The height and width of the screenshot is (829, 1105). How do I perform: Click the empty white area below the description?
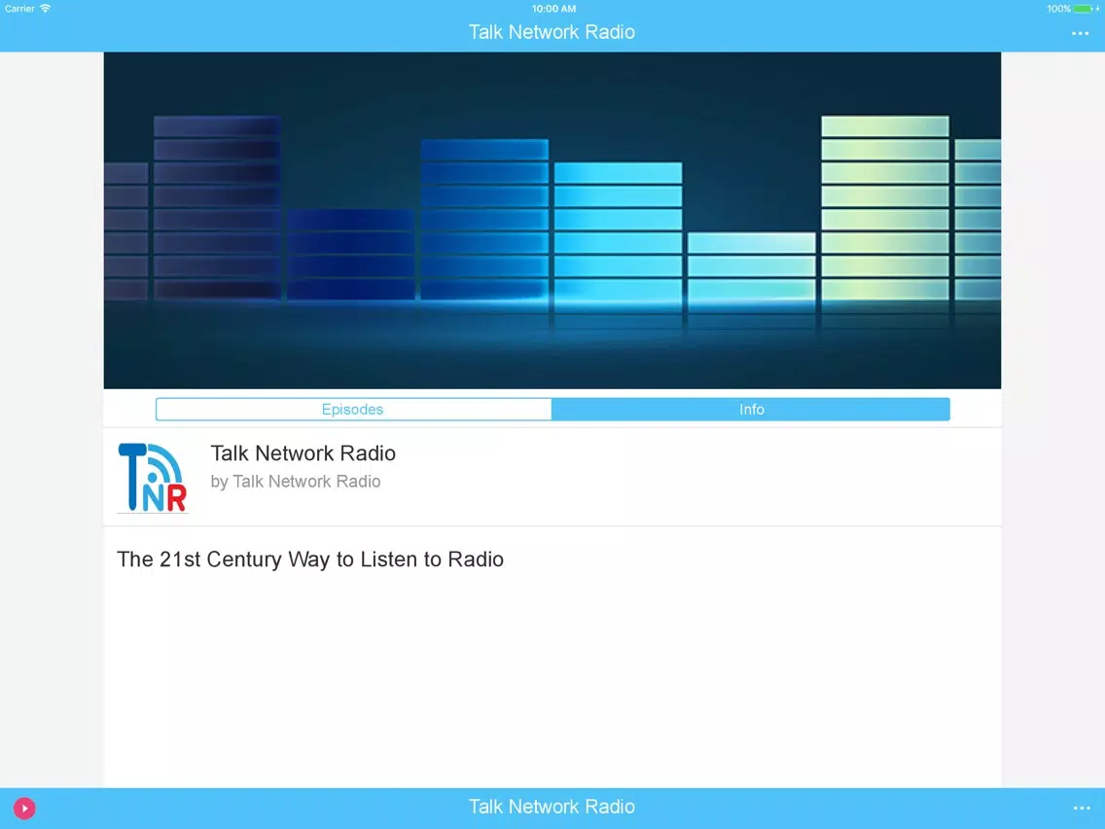tap(552, 681)
